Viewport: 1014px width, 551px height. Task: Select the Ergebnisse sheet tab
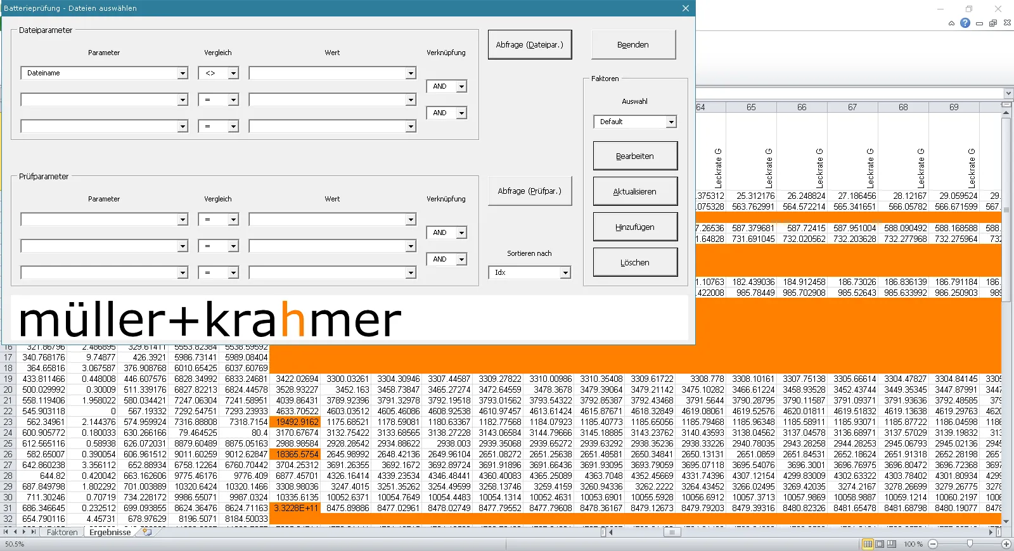[x=110, y=533]
